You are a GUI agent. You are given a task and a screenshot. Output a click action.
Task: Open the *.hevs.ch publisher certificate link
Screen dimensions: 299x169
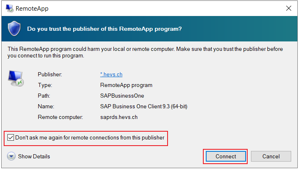tap(111, 75)
